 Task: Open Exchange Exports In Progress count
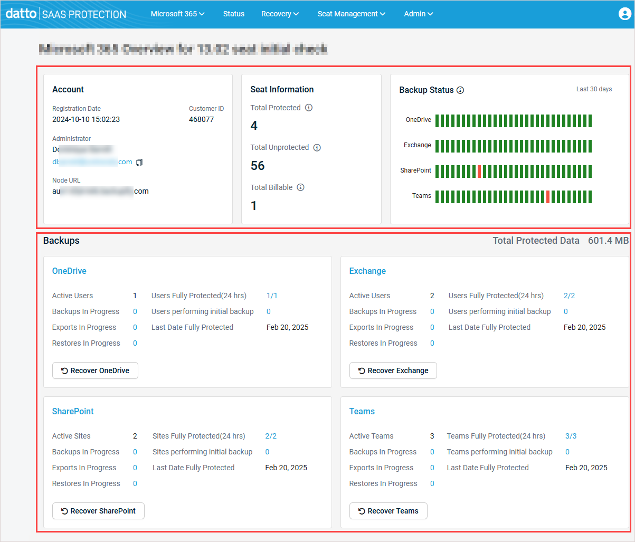click(x=432, y=327)
